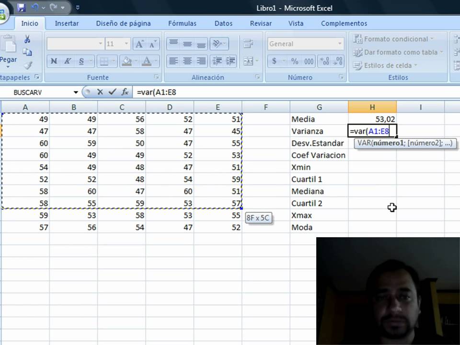The image size is (460, 345).
Task: Open the font name dropdown
Action: 100,44
